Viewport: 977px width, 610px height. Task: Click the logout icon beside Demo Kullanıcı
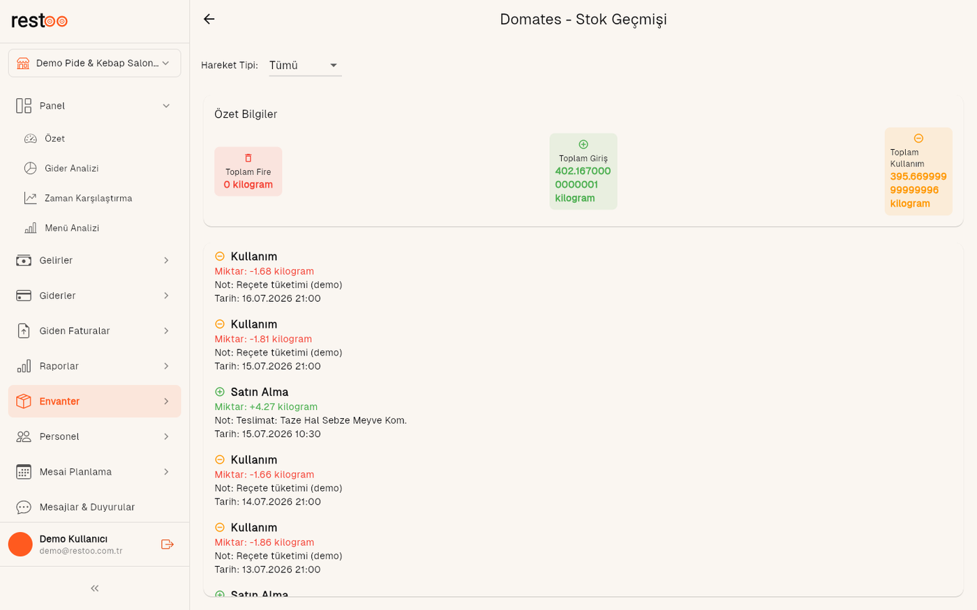click(x=167, y=544)
